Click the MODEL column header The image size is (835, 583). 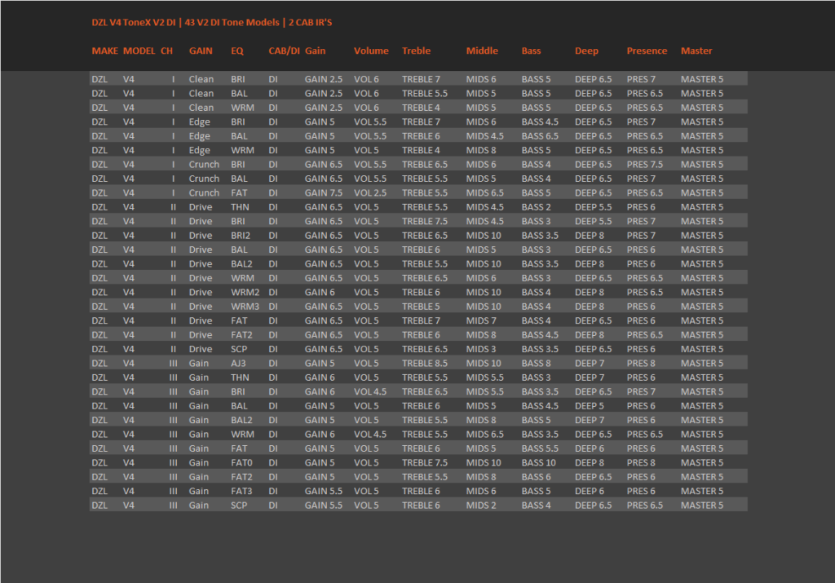pyautogui.click(x=139, y=51)
